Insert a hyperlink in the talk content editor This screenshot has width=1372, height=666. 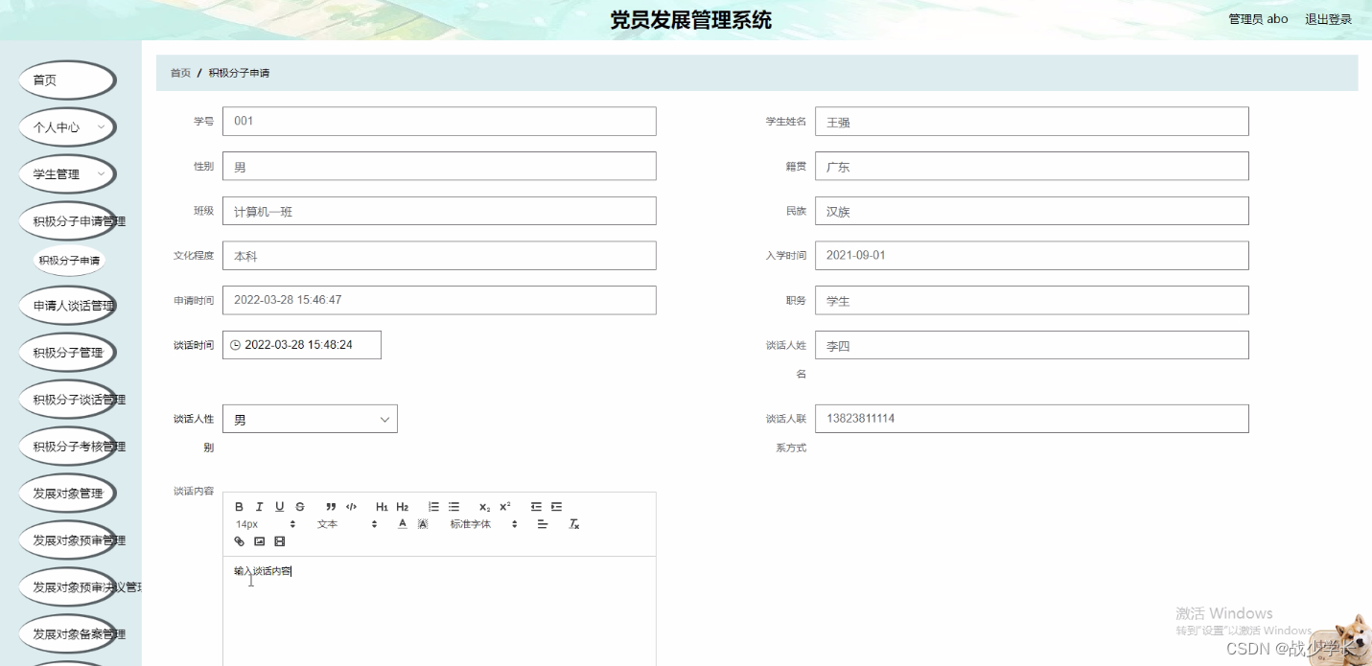[239, 541]
